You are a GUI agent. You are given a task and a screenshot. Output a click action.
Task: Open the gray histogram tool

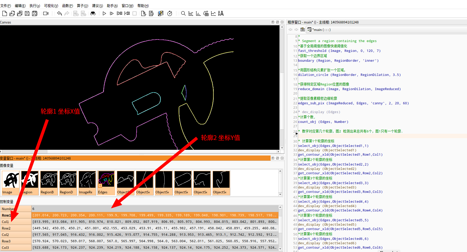191,13
